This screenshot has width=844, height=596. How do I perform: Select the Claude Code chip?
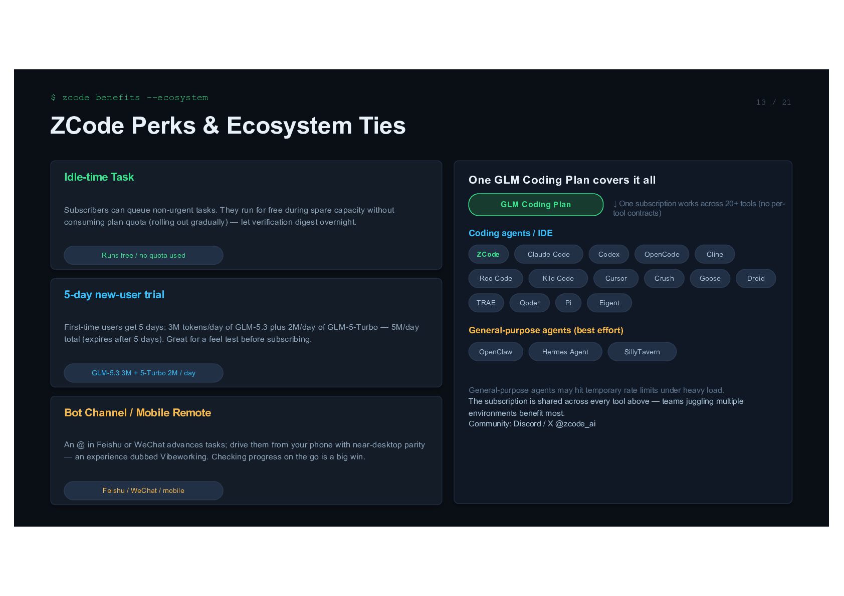point(548,254)
